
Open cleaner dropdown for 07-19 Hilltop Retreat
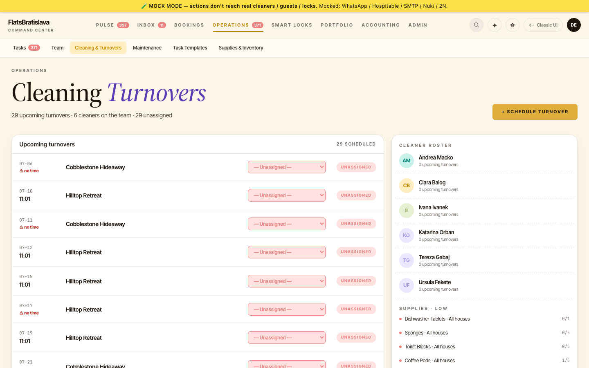(x=287, y=337)
